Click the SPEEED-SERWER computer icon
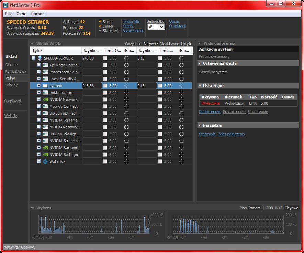This screenshot has height=253, width=304. 40,58
